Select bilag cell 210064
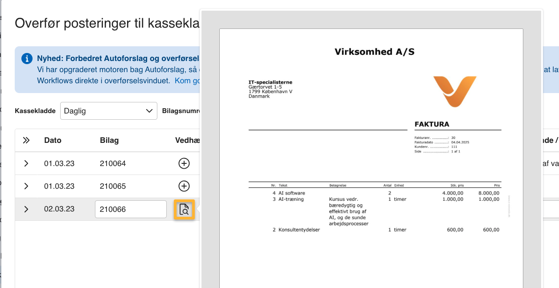 [x=113, y=163]
